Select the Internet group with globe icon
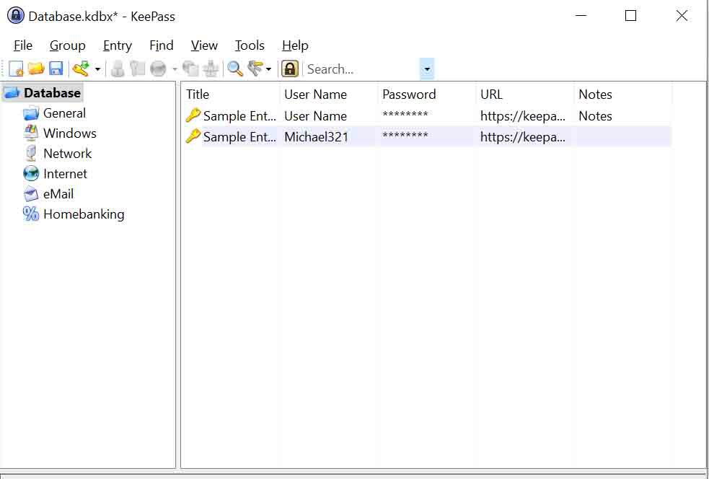The image size is (709, 479). click(x=55, y=174)
